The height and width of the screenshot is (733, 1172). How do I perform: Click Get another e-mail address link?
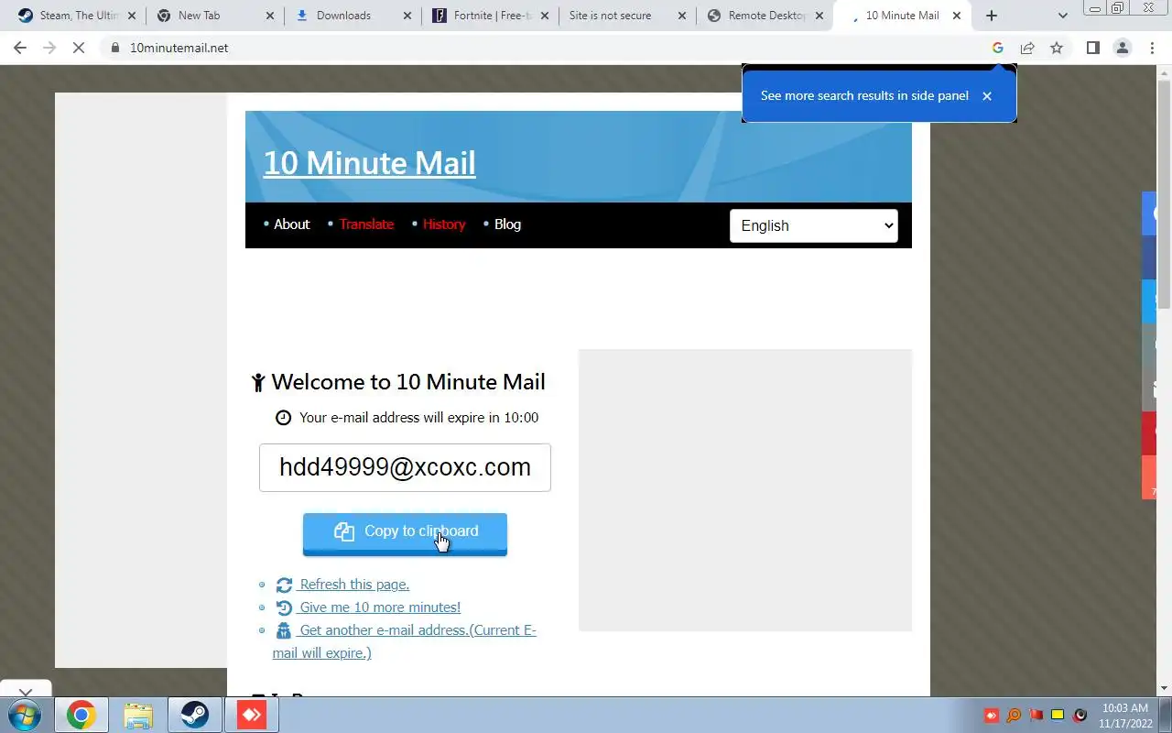(x=404, y=641)
